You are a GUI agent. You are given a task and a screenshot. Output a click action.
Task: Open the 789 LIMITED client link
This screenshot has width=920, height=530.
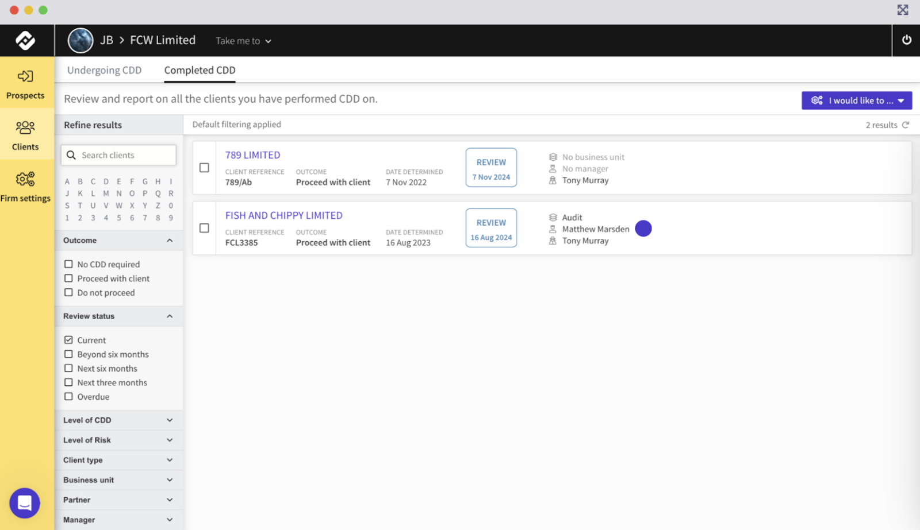click(x=252, y=155)
